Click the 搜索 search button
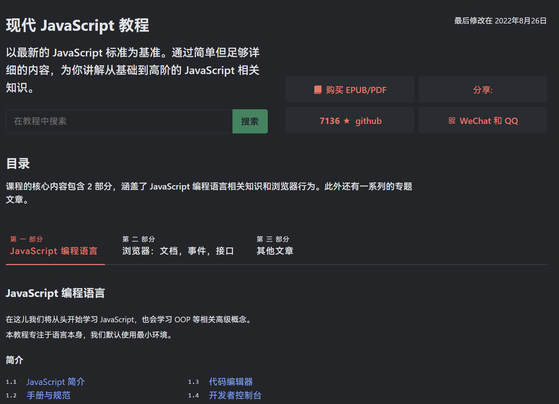559x404 pixels. click(x=250, y=121)
